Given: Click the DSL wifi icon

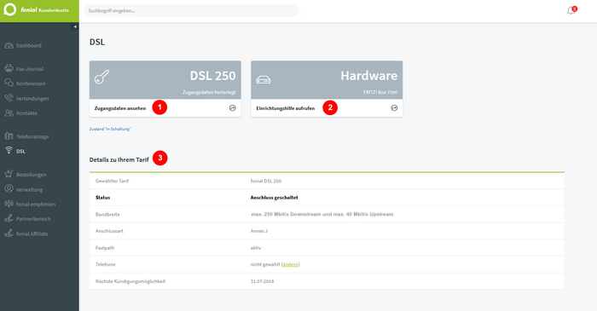Looking at the screenshot, I should (x=9, y=151).
